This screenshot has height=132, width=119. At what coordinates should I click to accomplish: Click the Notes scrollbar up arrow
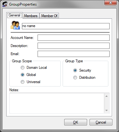(x=106, y=96)
